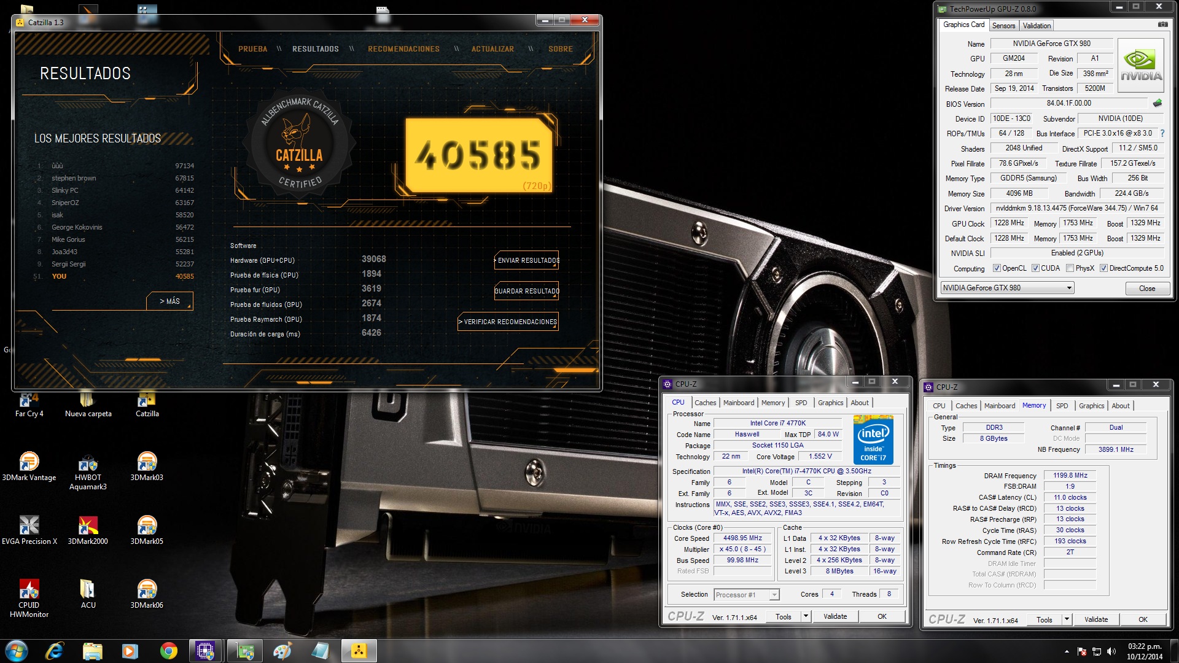Click GUARDAR RESULTADO button in Catzilla

pos(527,291)
